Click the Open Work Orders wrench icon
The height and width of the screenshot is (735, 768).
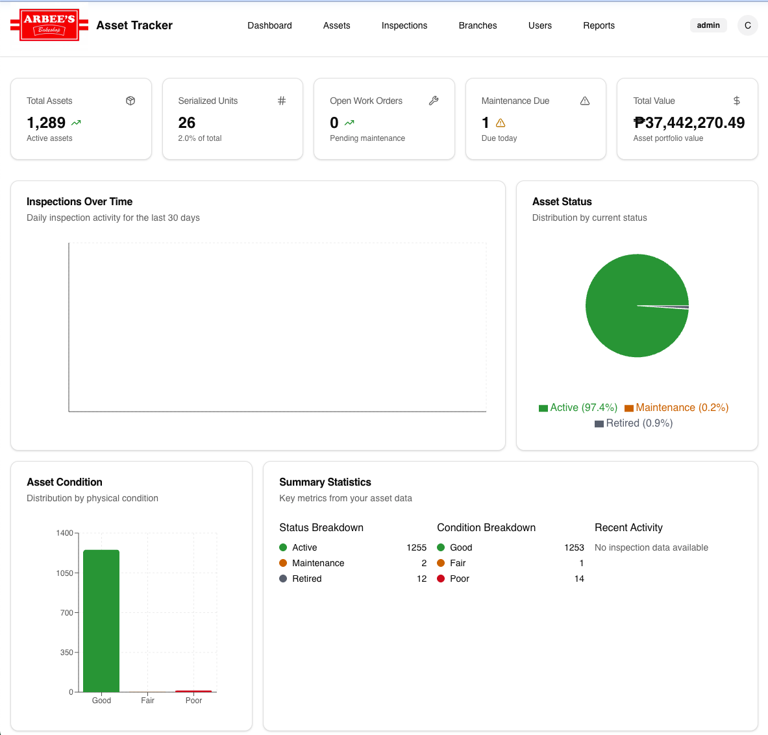coord(433,101)
